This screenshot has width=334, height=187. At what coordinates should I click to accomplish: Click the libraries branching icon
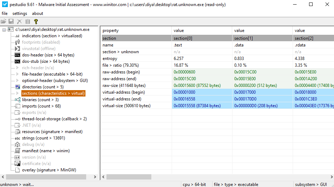tap(17, 100)
